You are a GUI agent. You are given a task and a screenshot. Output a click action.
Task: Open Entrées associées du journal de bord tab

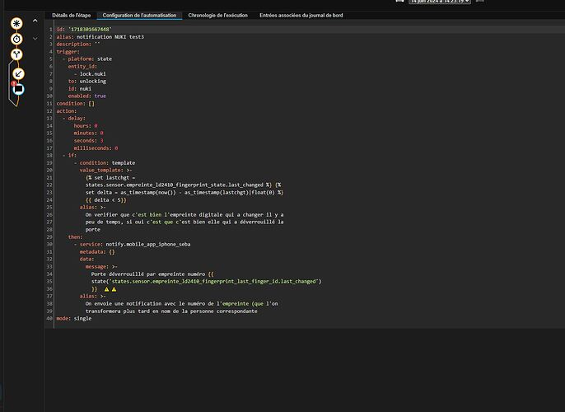[x=301, y=16]
